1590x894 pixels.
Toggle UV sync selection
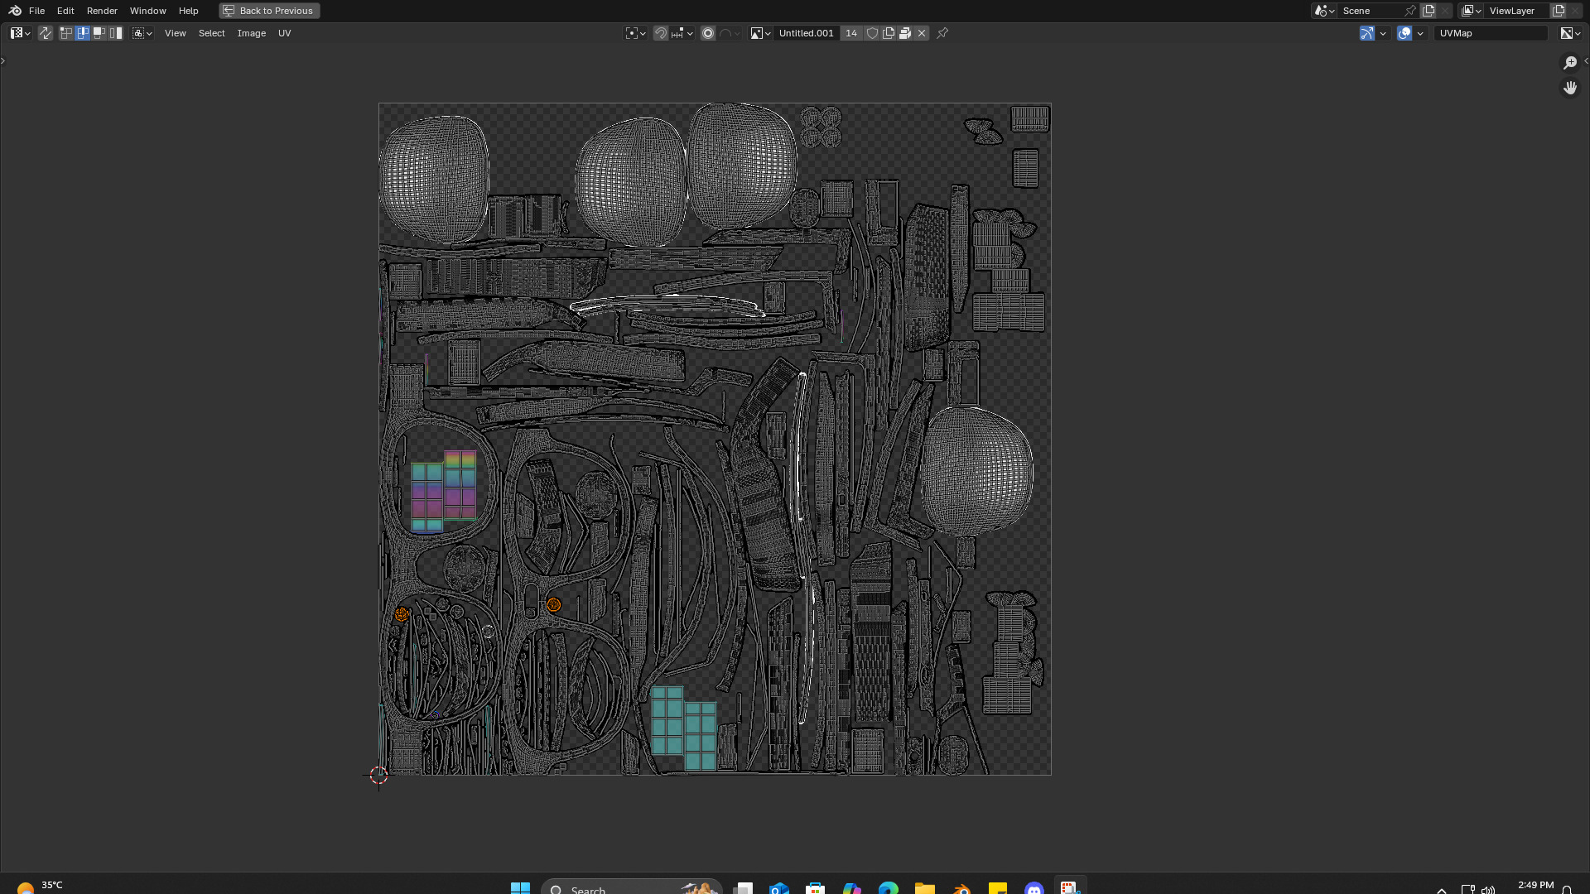point(46,33)
